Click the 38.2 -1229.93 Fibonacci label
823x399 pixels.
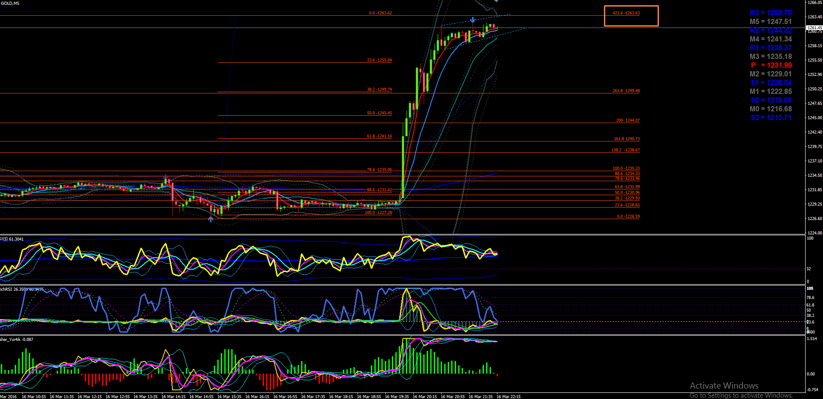click(x=628, y=198)
